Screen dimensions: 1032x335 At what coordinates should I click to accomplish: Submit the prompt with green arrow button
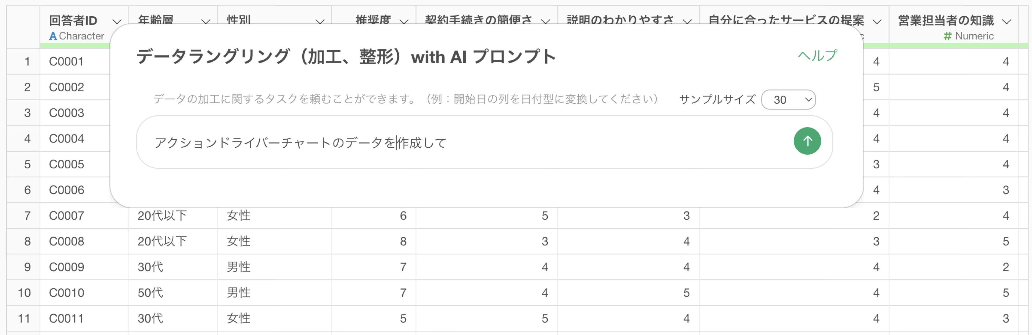click(807, 141)
